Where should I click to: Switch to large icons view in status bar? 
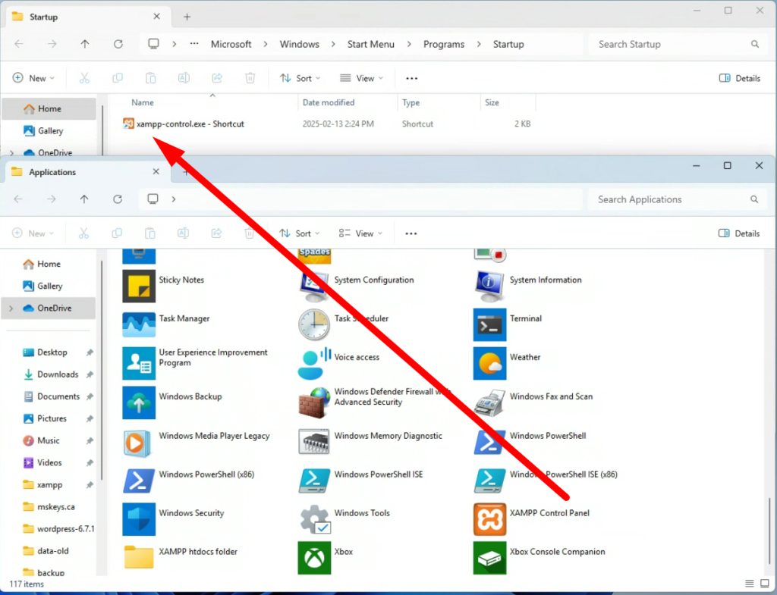click(x=765, y=584)
